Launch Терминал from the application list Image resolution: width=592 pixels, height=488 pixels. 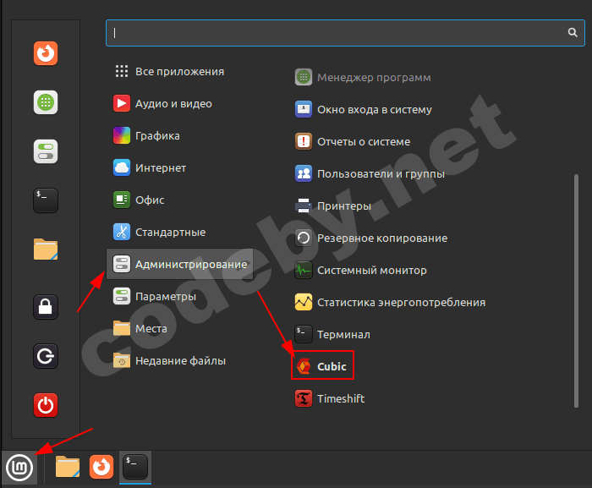(332, 334)
